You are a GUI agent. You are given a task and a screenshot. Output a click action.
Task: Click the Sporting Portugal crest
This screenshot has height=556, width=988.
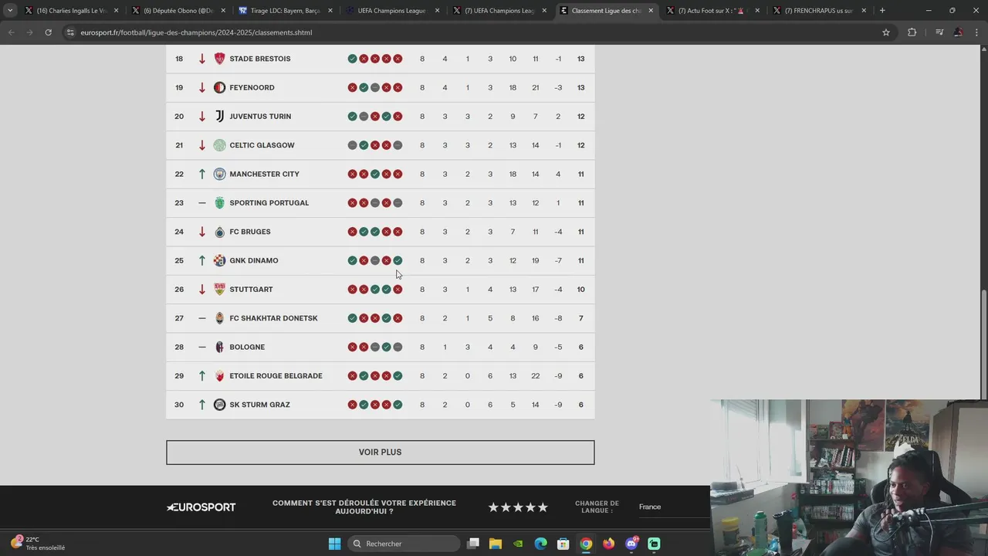pyautogui.click(x=219, y=203)
